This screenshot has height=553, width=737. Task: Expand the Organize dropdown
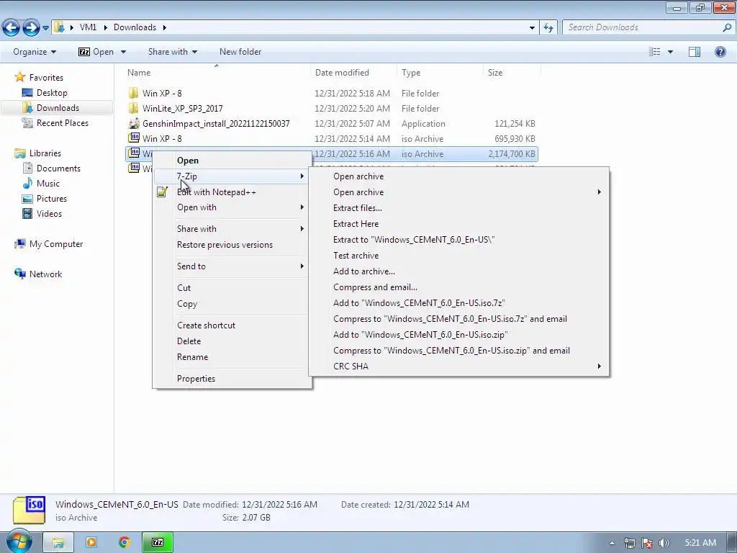click(35, 52)
